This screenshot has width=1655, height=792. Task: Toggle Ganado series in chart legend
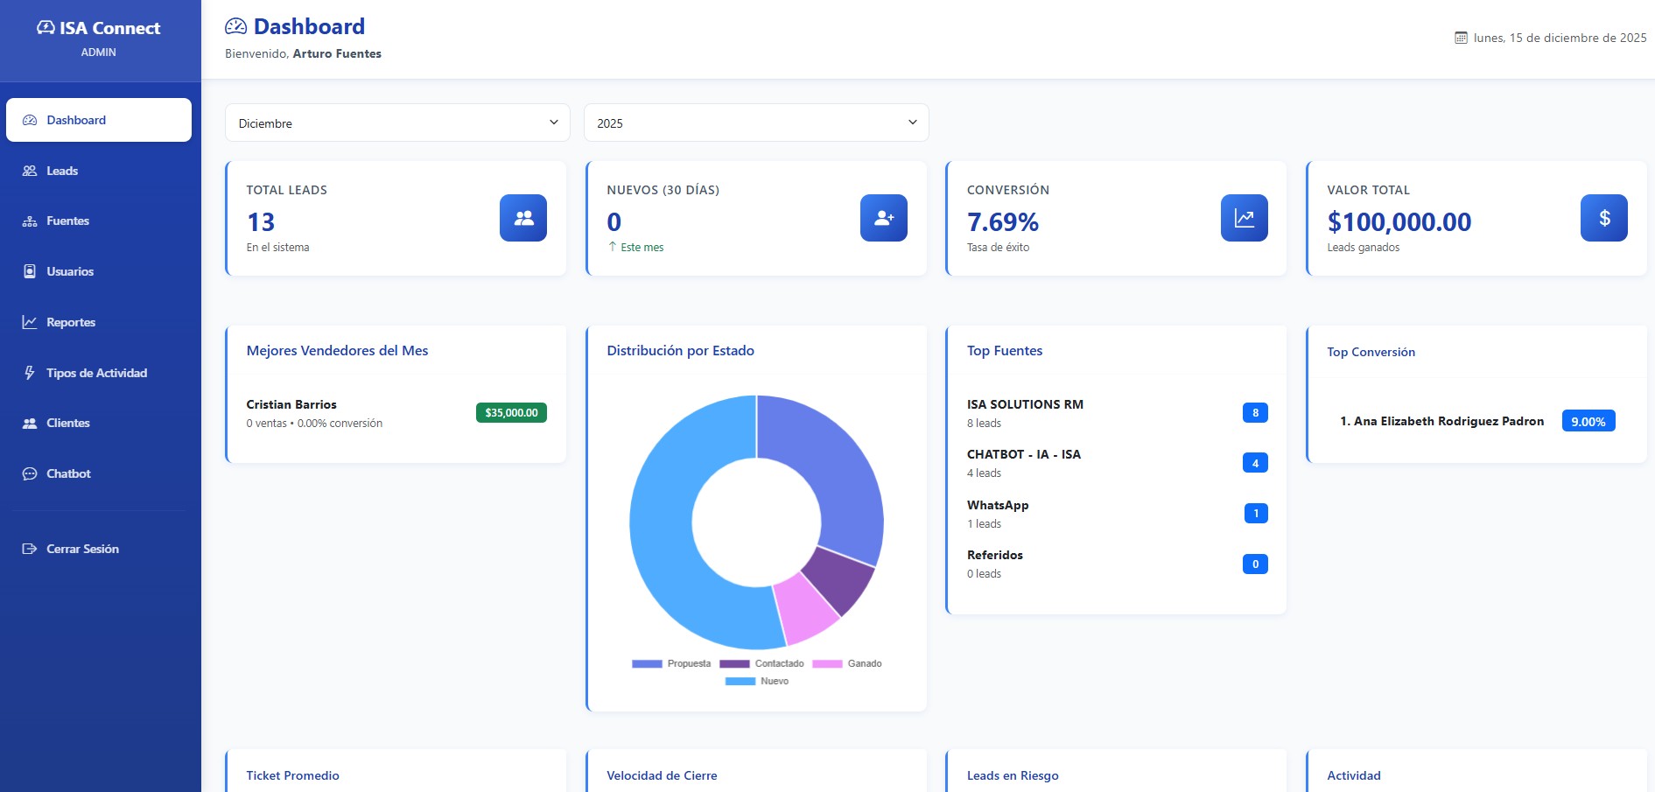pyautogui.click(x=847, y=663)
